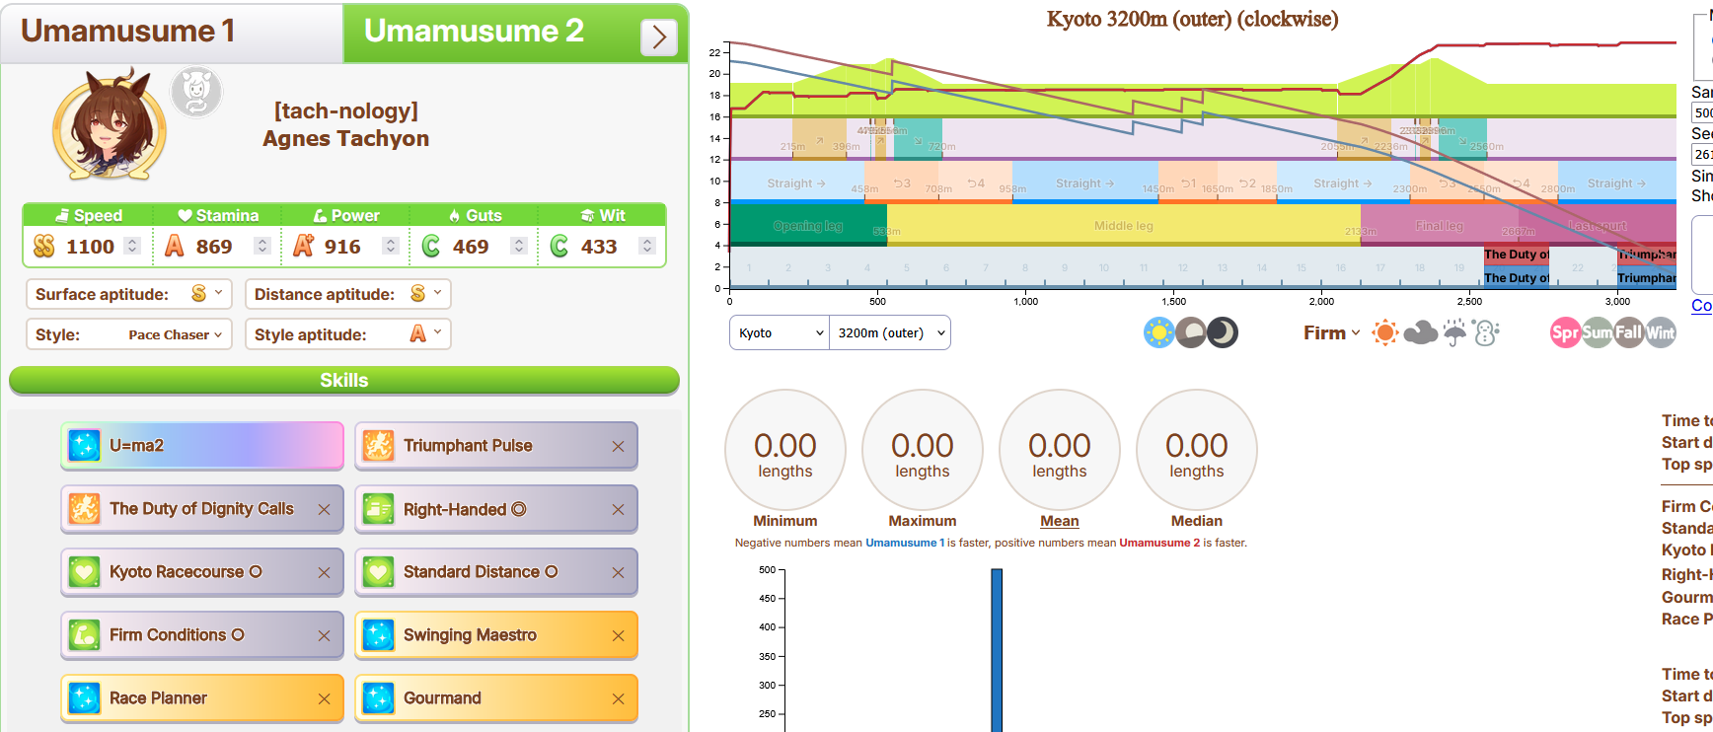
Task: Click Duty of Dignity Calls skill icon
Action: (84, 509)
